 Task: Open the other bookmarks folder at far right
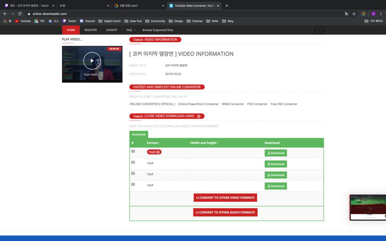(x=374, y=21)
